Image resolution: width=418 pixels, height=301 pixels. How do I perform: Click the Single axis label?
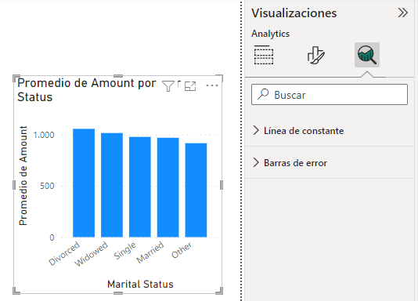(124, 251)
